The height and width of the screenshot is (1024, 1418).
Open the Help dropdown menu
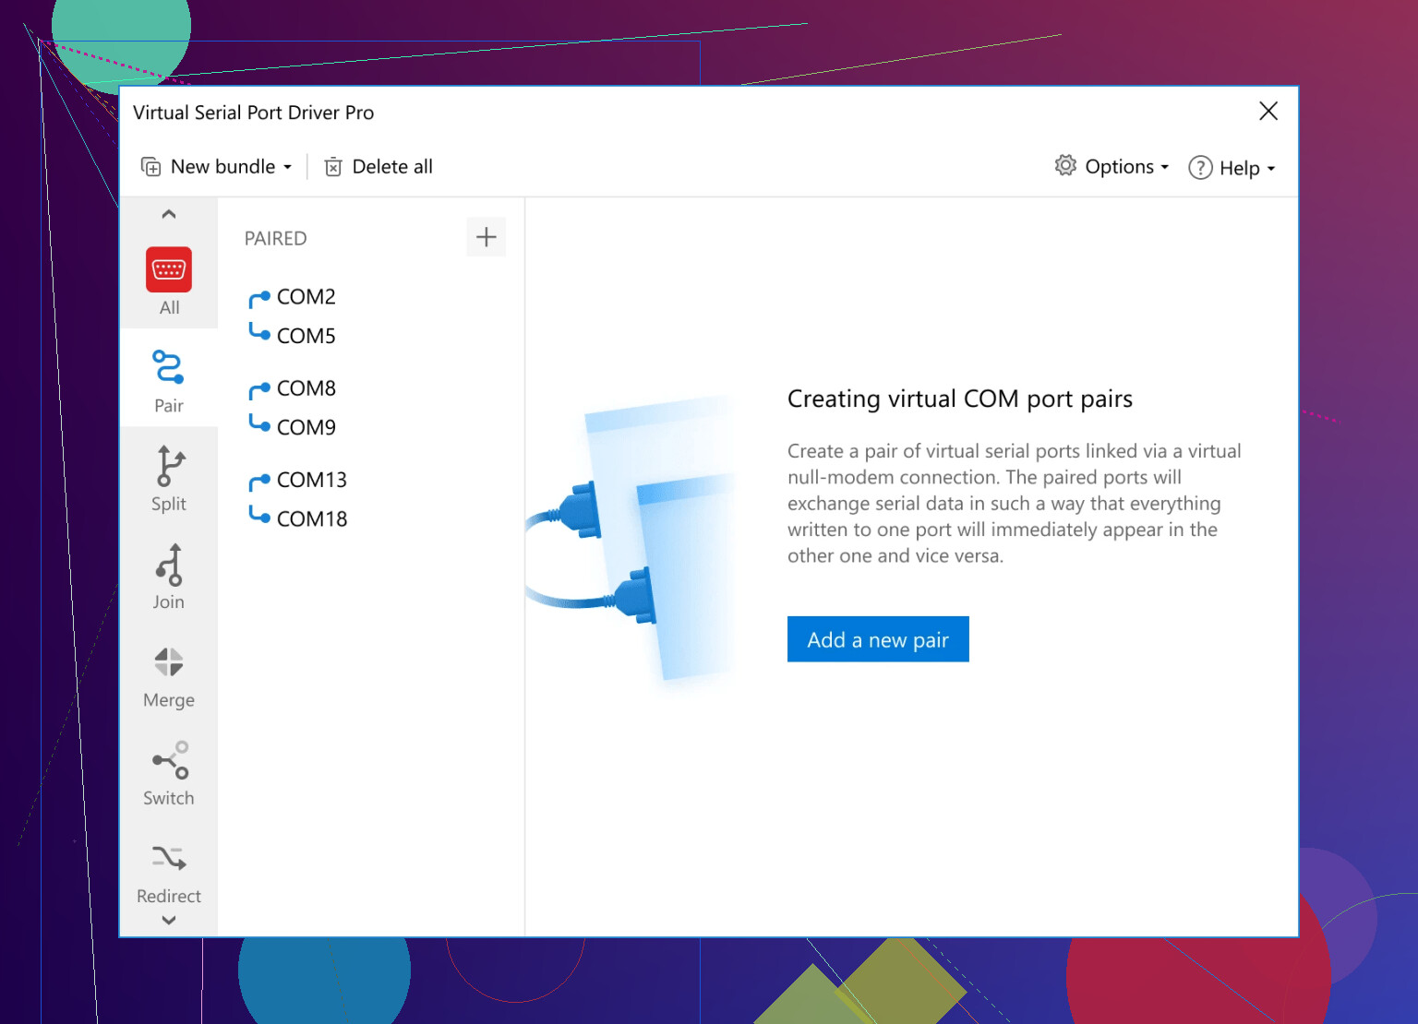coord(1232,168)
